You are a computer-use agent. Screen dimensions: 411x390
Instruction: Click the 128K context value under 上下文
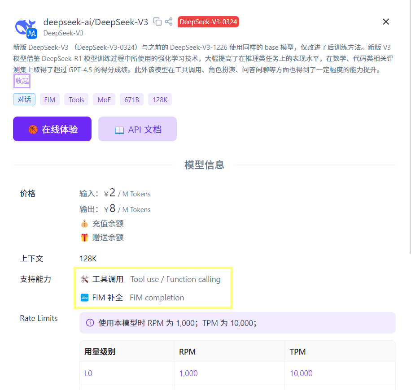point(88,259)
